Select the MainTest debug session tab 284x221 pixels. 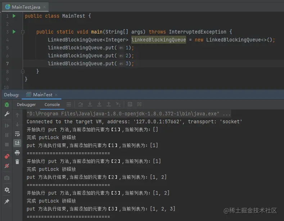[41, 95]
